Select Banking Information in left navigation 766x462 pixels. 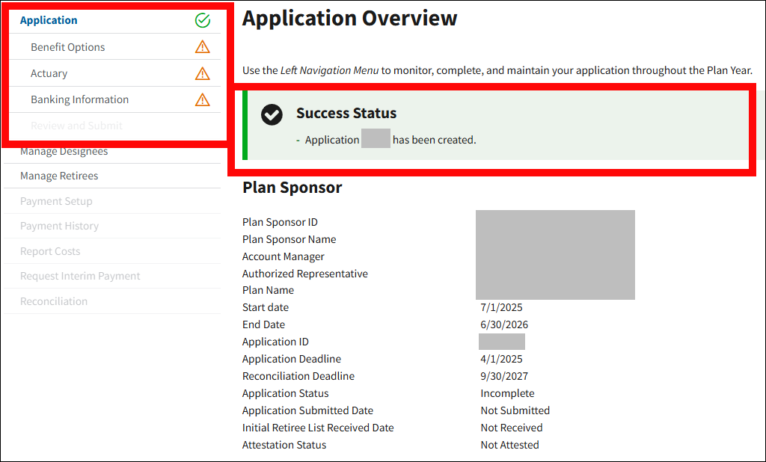click(x=79, y=99)
